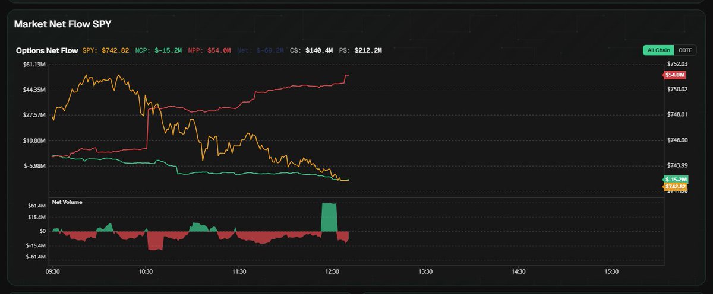Click the 14:30 time axis label
Image resolution: width=713 pixels, height=294 pixels.
coord(519,271)
